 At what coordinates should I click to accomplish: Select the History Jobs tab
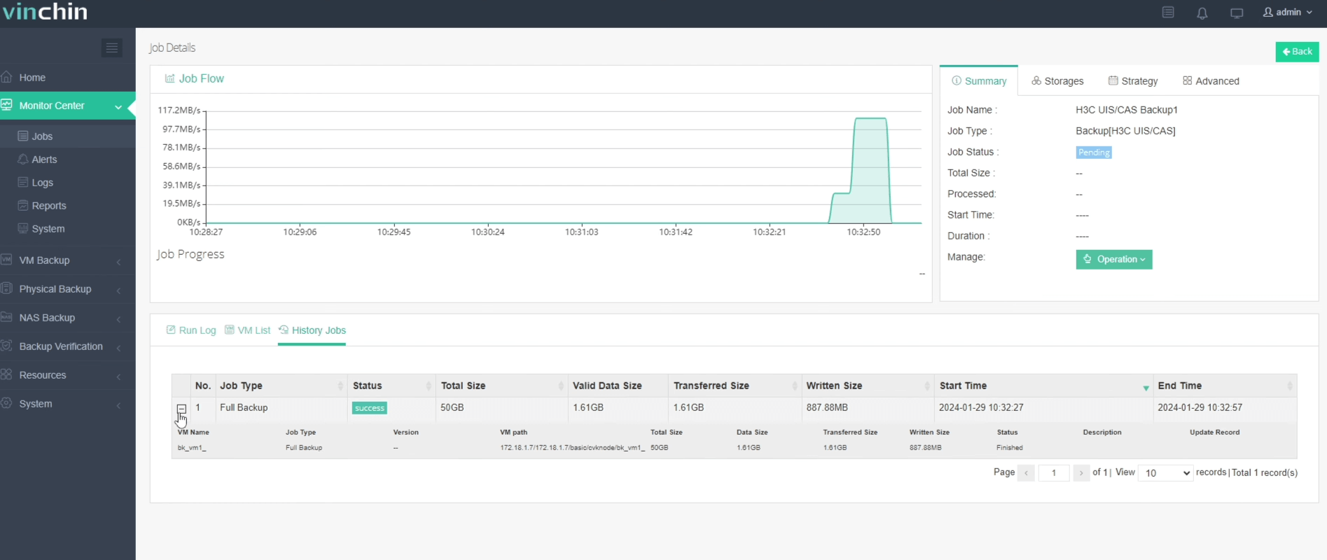pyautogui.click(x=312, y=330)
